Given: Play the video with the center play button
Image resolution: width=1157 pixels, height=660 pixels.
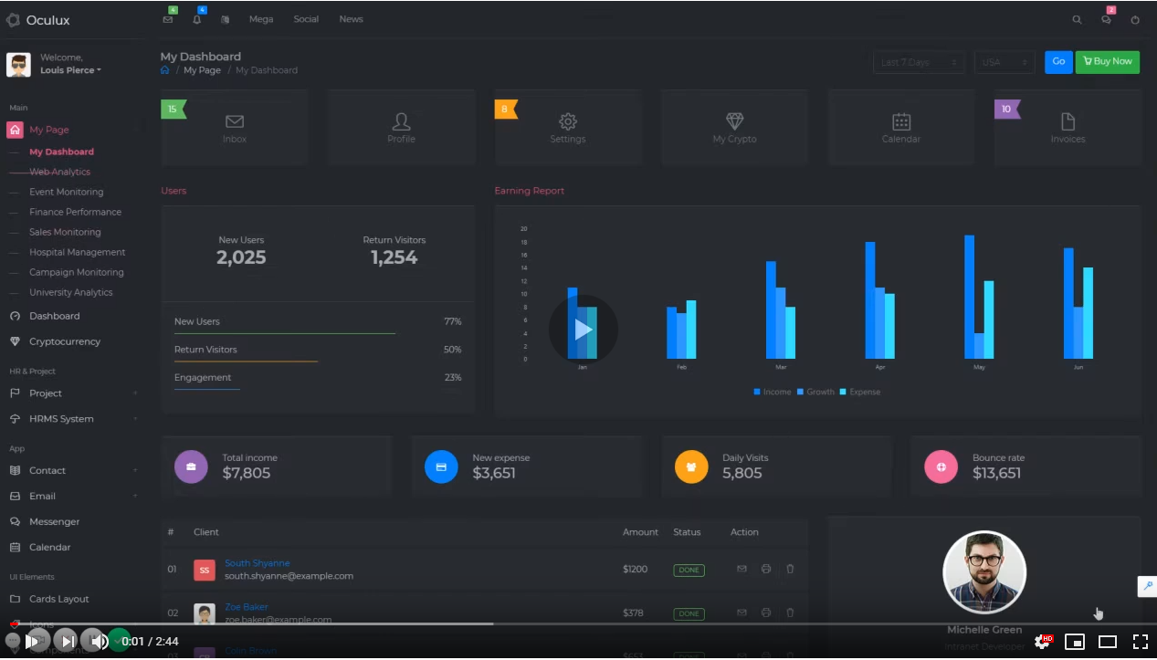Looking at the screenshot, I should [583, 330].
